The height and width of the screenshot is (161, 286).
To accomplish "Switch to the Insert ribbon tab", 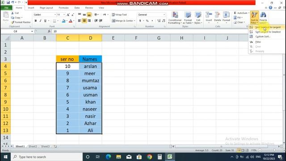I will tap(31, 8).
